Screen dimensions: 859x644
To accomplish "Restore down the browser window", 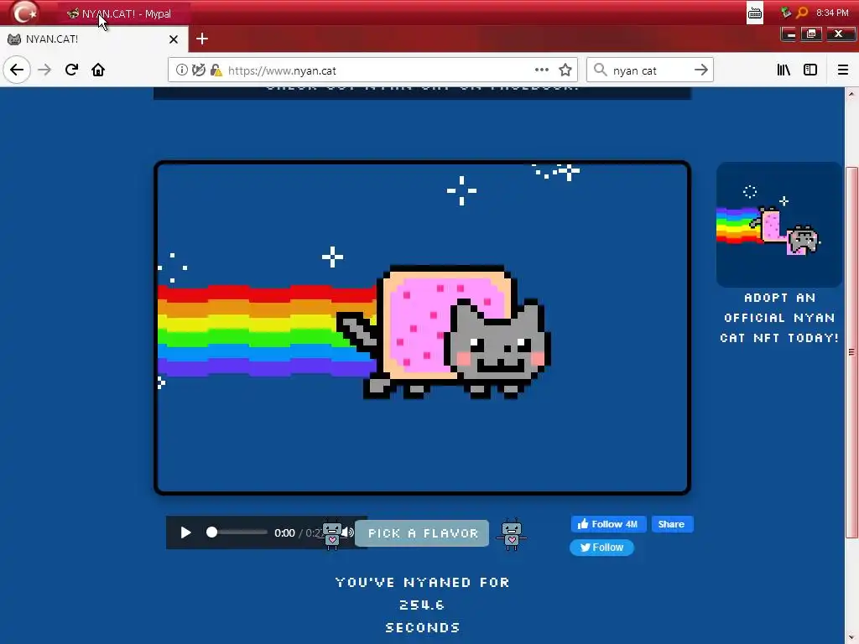I will coord(812,34).
